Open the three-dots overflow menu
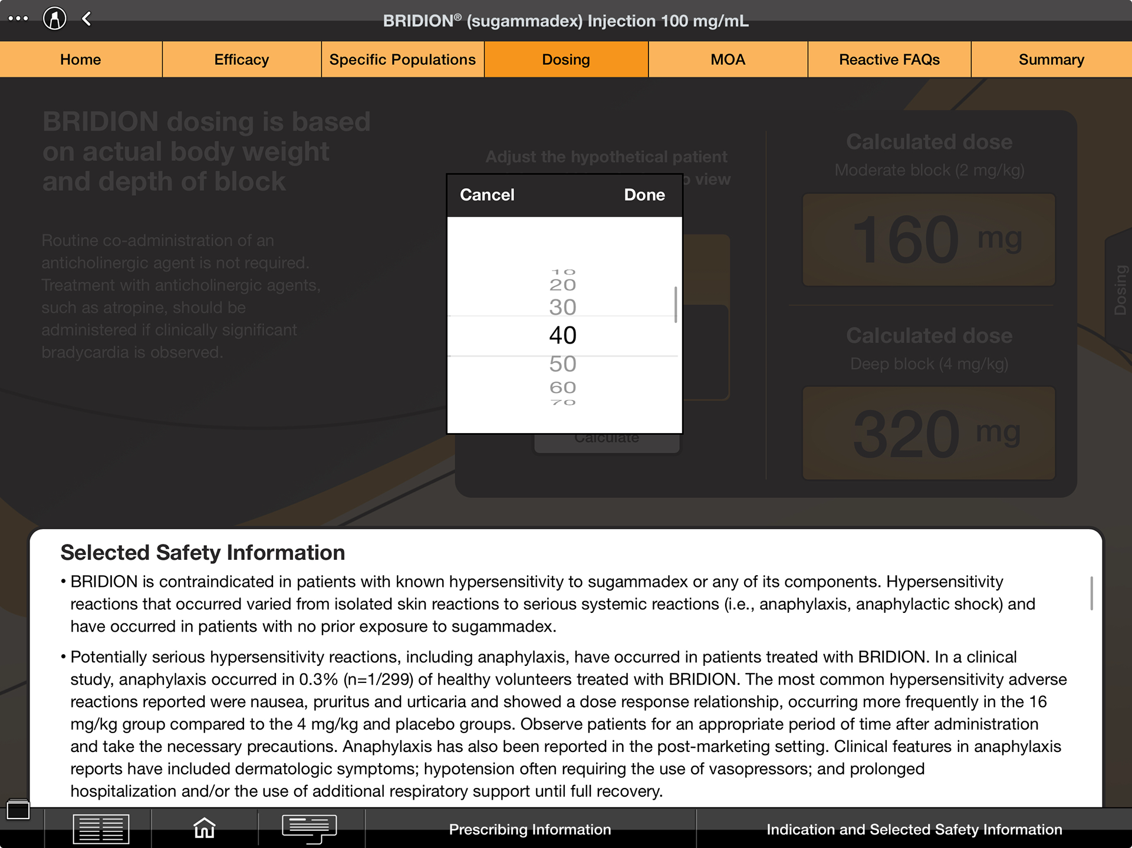This screenshot has width=1132, height=848. click(18, 18)
